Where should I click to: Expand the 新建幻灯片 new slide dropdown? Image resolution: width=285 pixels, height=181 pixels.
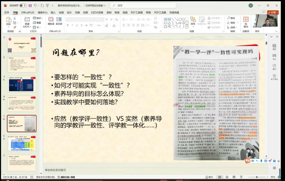click(x=27, y=27)
